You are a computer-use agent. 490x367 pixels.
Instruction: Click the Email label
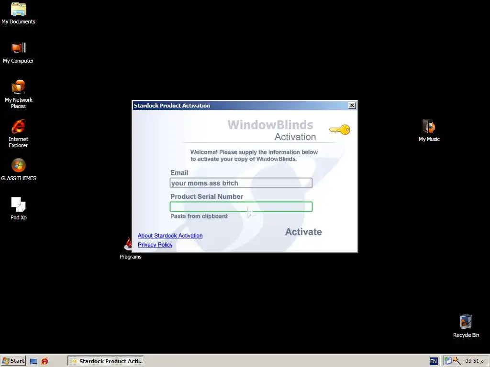tap(179, 173)
